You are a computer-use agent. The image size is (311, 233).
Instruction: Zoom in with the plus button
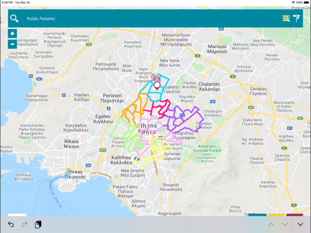[x=12, y=33]
